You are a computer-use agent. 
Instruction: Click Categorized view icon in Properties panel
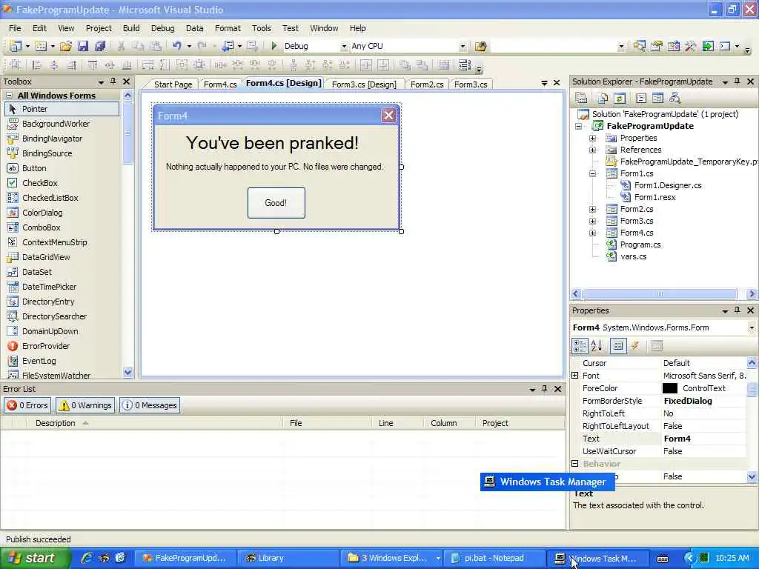[580, 345]
